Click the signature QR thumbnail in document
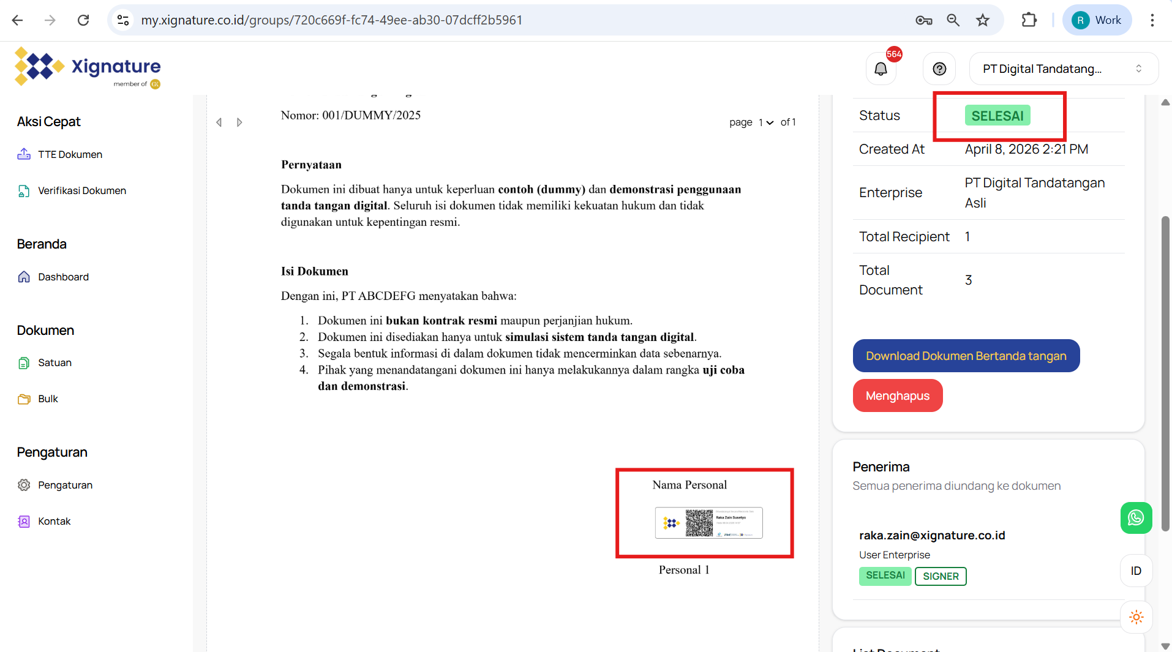Screen dimensions: 1172x652 [708, 523]
